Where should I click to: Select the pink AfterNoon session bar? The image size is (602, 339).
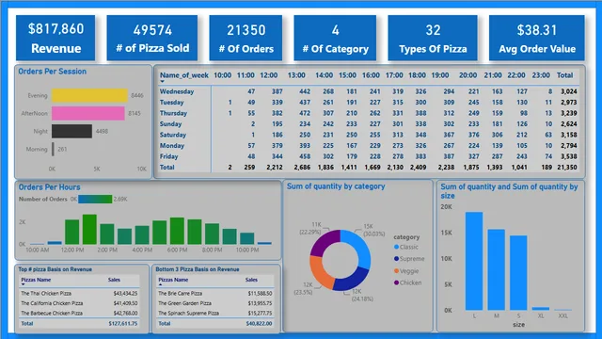tap(88, 113)
